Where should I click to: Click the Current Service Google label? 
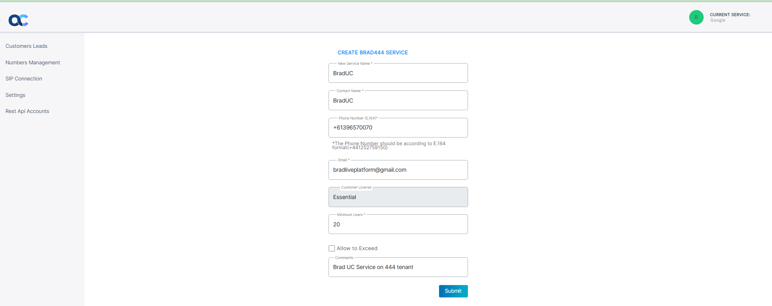(x=729, y=17)
